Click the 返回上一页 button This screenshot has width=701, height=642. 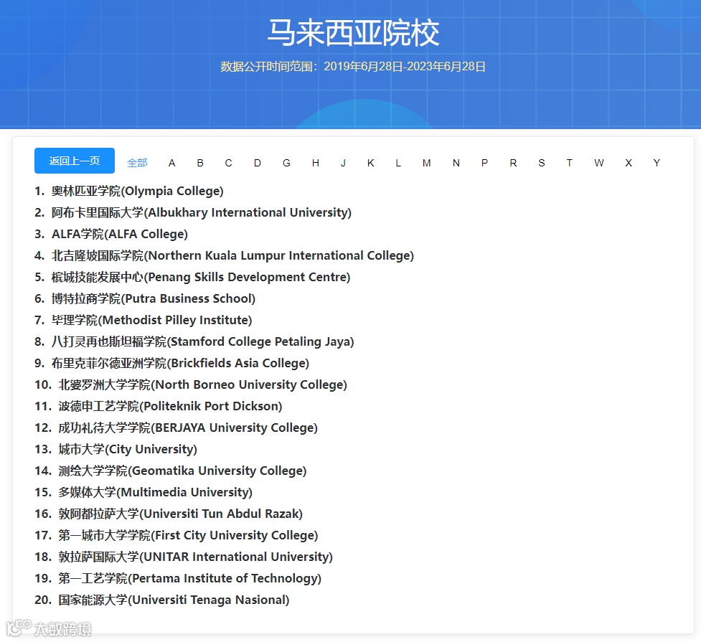pos(74,161)
